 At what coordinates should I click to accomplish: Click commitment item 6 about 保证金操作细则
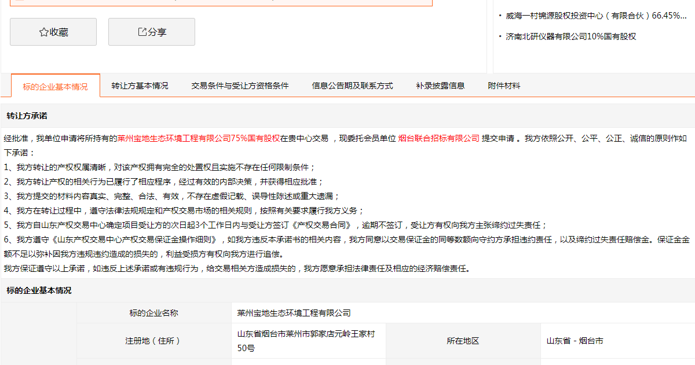346,246
